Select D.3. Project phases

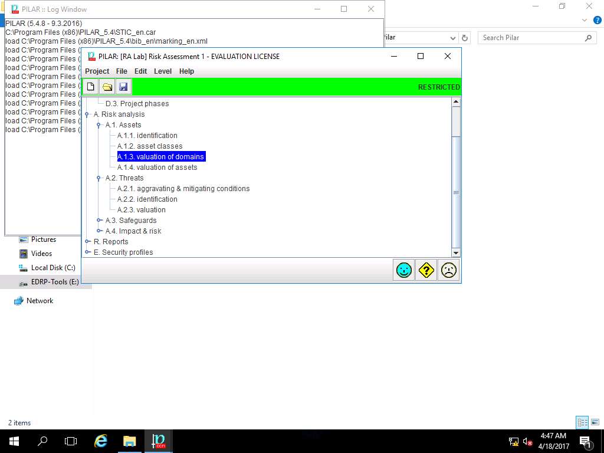137,104
